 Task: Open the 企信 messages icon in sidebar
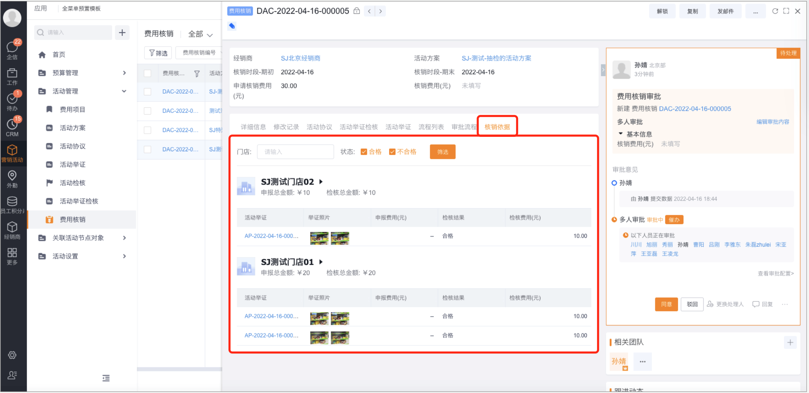pos(12,49)
